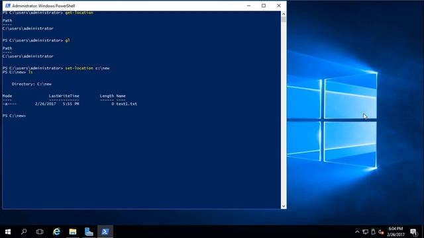Click the removable device tray icon
This screenshot has height=238, width=424.
(373, 231)
